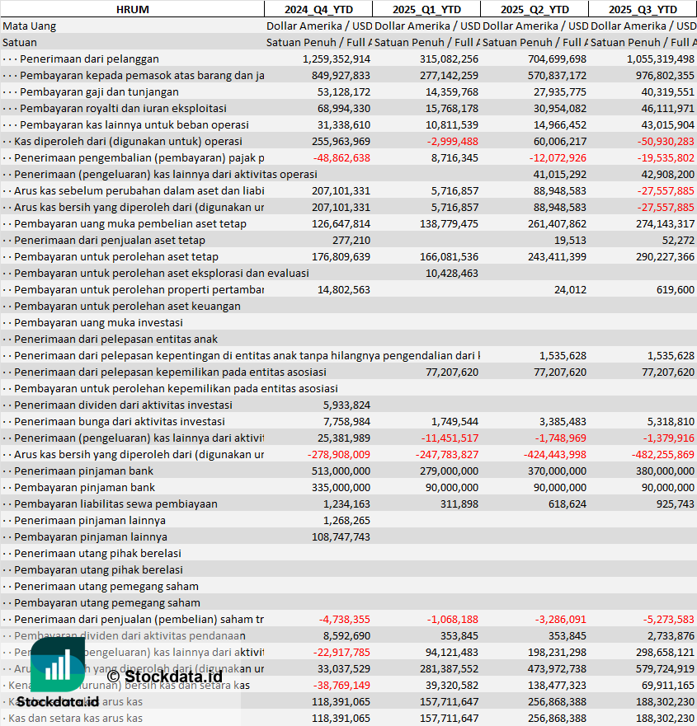Select cell 41,015,292 in other operating cash
The height and width of the screenshot is (726, 697).
coord(560,175)
